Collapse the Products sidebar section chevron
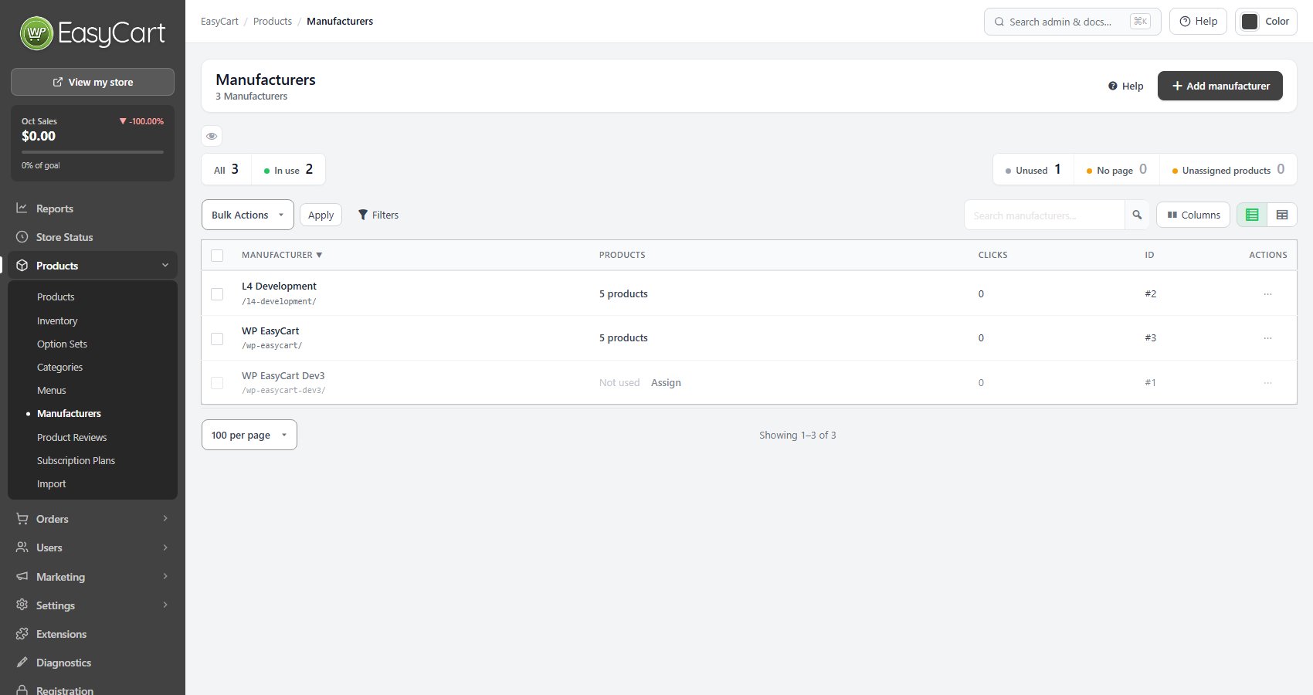 pyautogui.click(x=165, y=265)
